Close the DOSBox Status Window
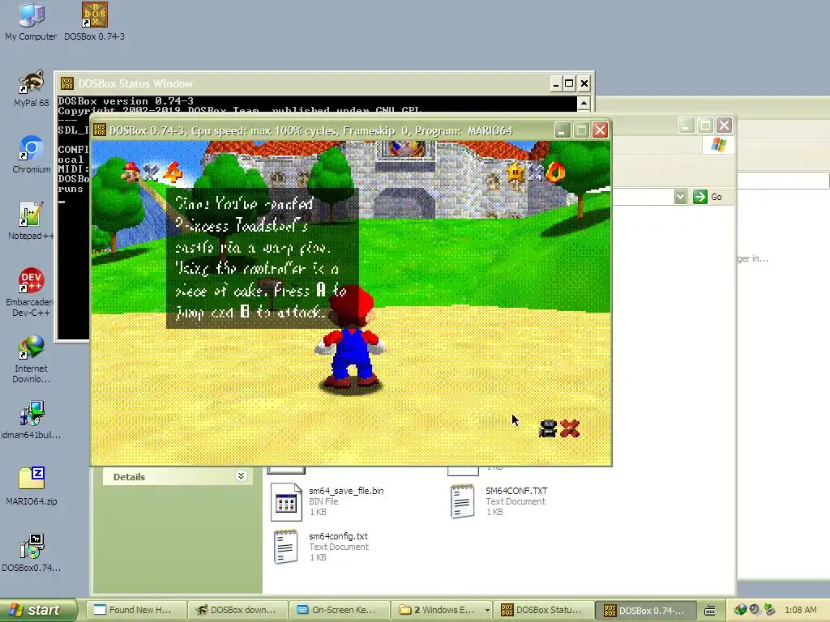Image resolution: width=830 pixels, height=622 pixels. click(584, 83)
